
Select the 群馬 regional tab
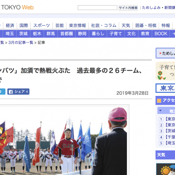click(51, 34)
